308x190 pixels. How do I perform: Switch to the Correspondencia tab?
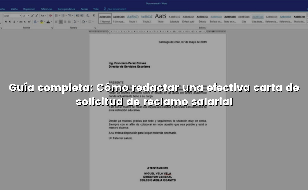(66, 9)
